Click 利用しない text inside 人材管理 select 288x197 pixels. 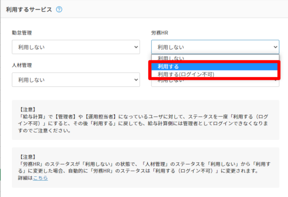pos(32,80)
